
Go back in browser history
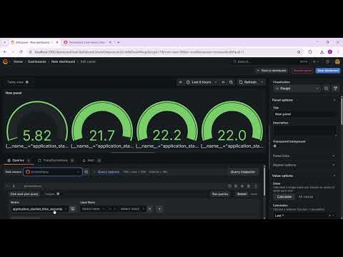tap(5, 52)
